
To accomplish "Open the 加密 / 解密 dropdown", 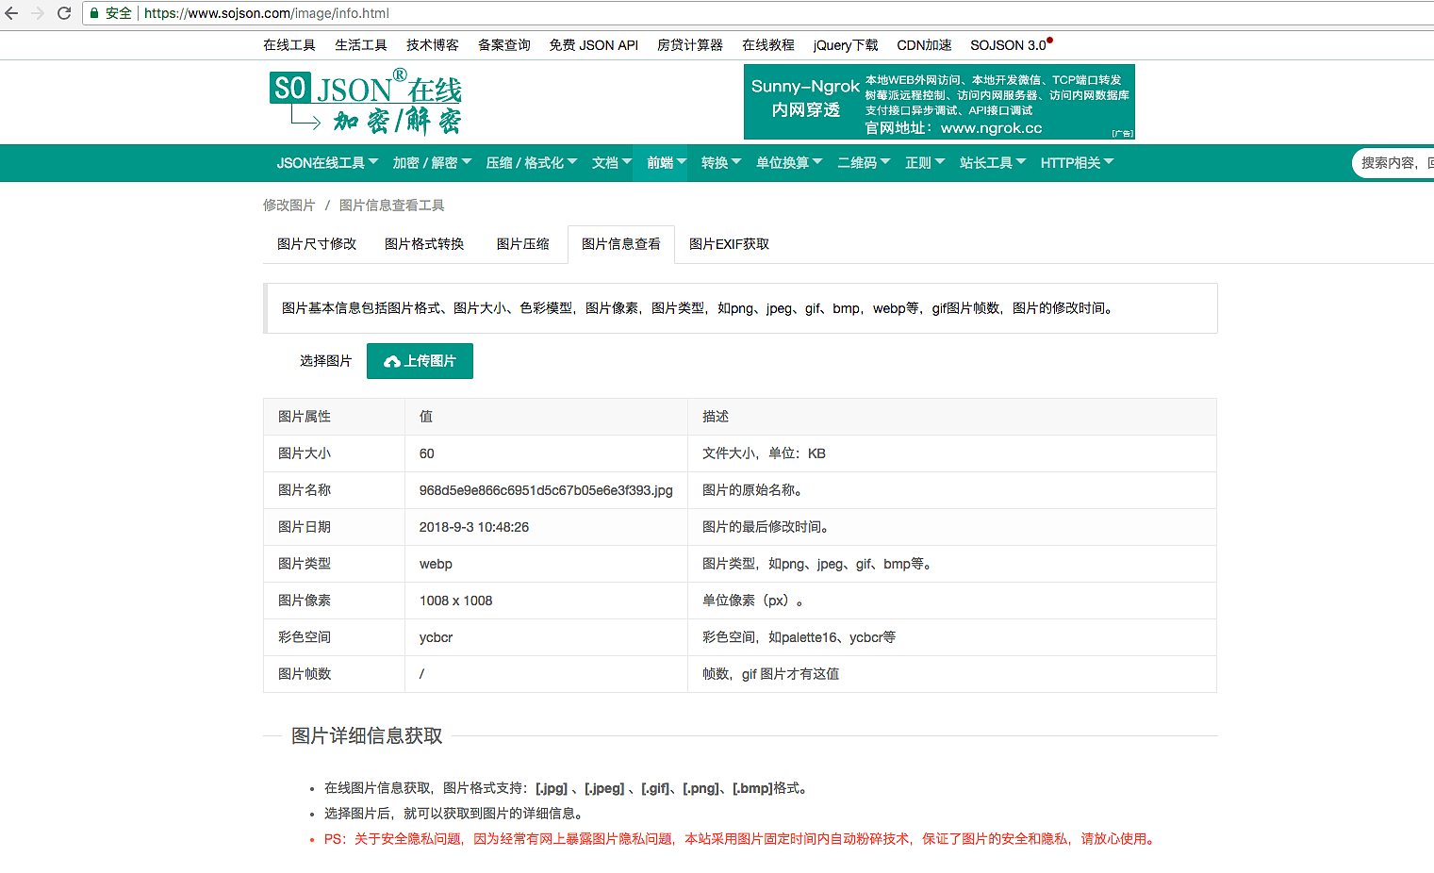I will [432, 163].
